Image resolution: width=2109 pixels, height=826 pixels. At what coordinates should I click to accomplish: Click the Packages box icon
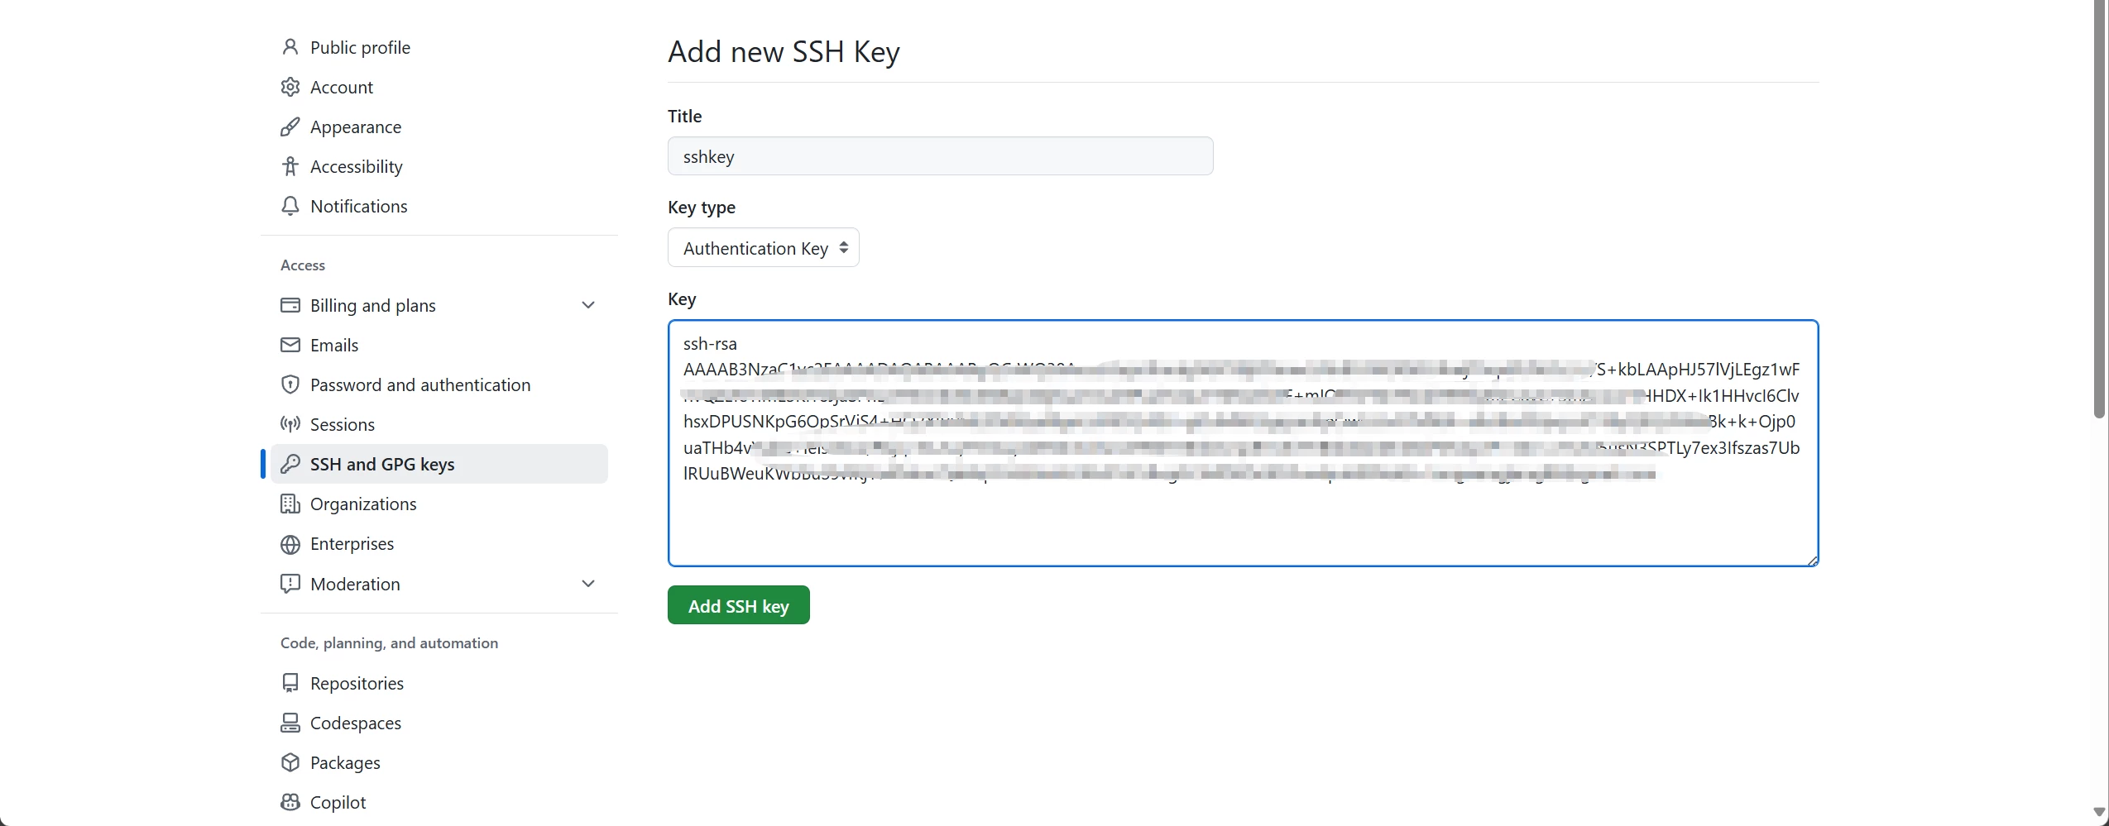pos(290,762)
